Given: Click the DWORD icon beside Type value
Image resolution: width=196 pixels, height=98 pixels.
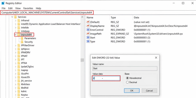Looking at the screenshot, I should 88,41.
